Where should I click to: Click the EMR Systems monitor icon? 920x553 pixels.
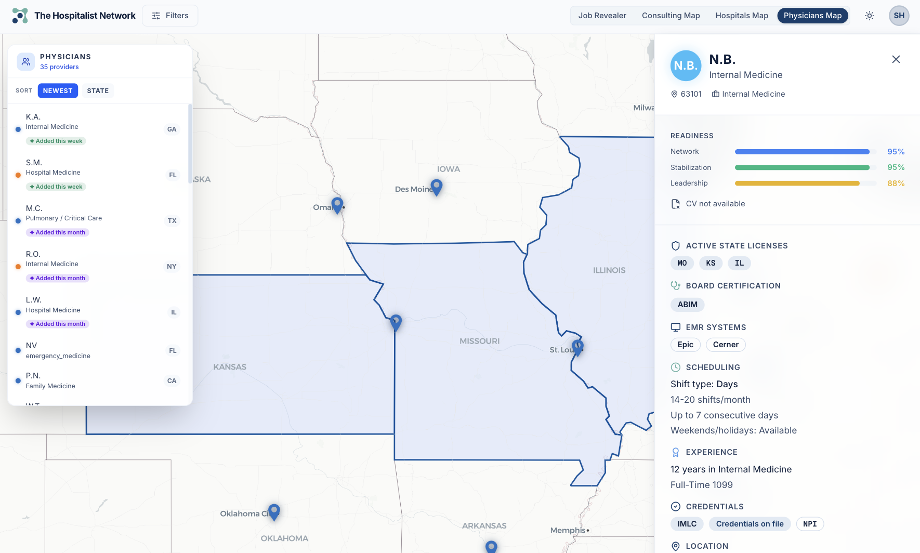[676, 327]
